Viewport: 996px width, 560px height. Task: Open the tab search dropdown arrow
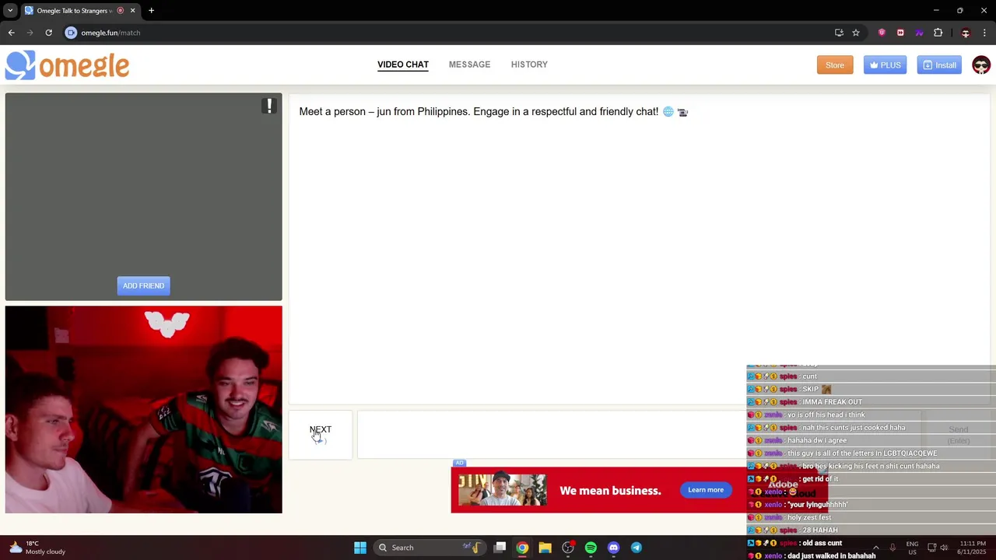pyautogui.click(x=10, y=11)
